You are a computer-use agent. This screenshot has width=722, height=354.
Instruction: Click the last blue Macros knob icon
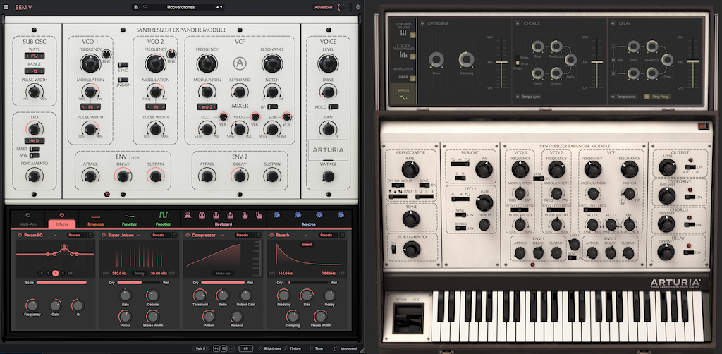[341, 214]
